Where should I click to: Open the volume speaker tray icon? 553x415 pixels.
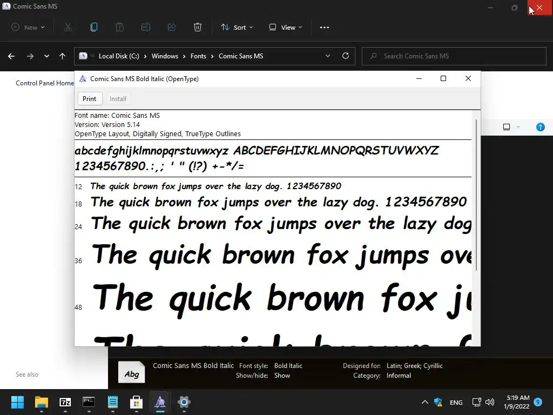tap(489, 402)
